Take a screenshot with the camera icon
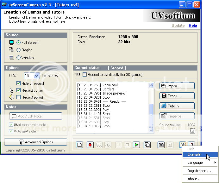219x183 pixels. tap(161, 145)
